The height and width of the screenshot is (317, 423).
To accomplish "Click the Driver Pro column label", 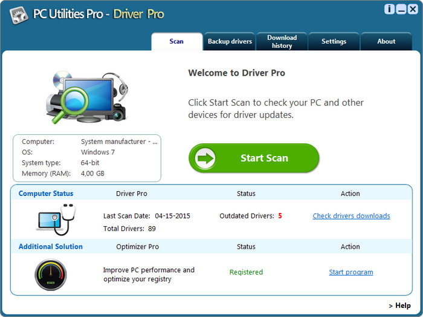I will [132, 194].
